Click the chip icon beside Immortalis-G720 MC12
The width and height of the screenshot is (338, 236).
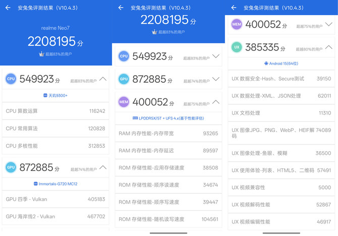(36, 184)
